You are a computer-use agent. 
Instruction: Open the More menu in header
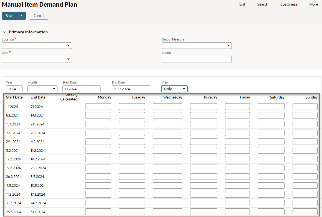[314, 4]
